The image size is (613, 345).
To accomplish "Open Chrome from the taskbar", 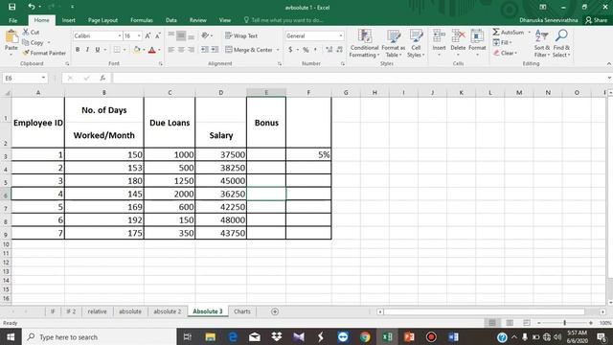I will 365,336.
